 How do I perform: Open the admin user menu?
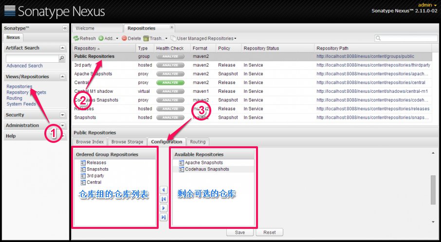click(427, 5)
